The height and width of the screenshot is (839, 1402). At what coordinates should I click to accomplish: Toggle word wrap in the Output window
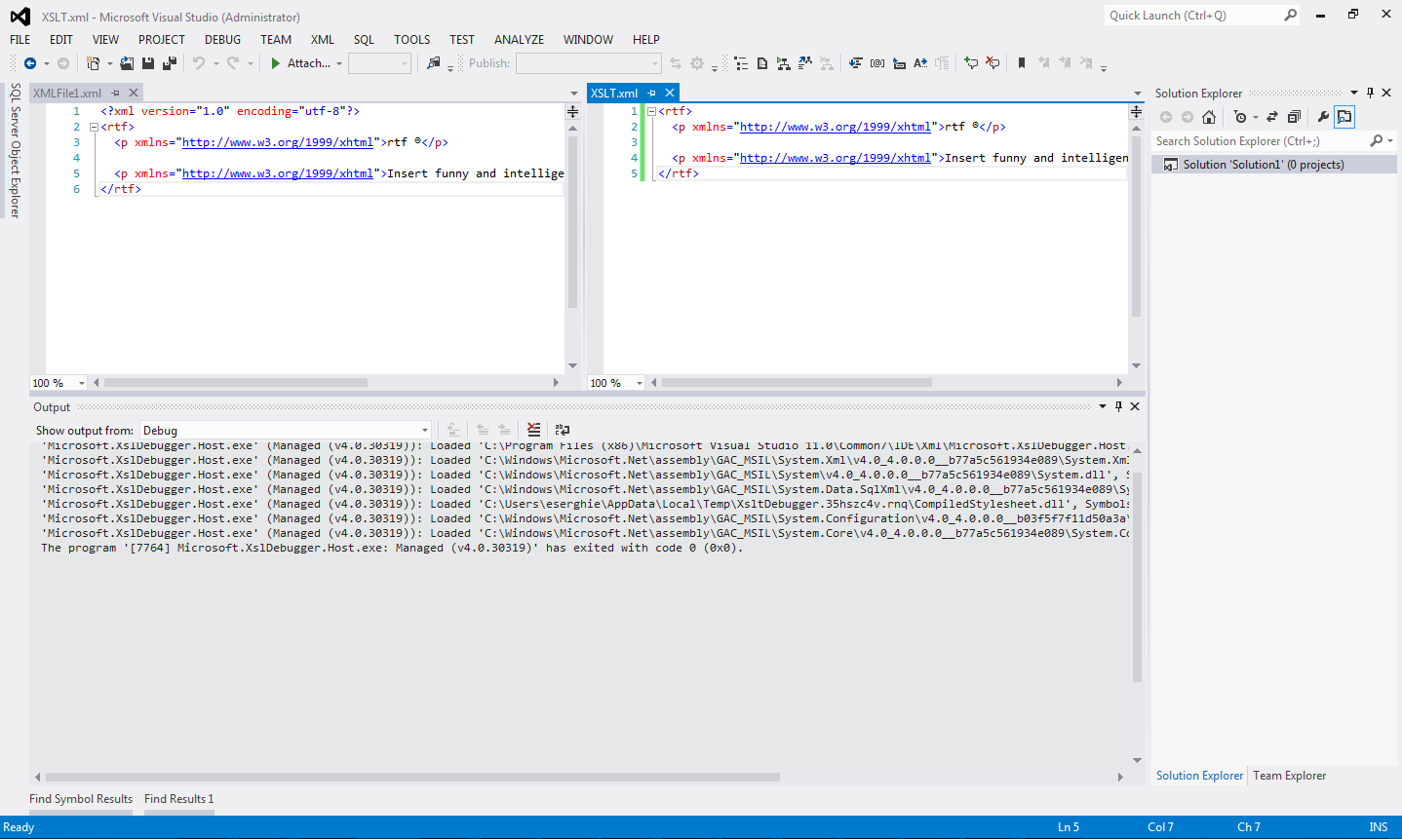[563, 429]
